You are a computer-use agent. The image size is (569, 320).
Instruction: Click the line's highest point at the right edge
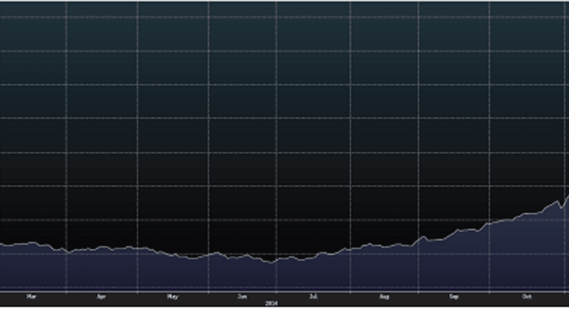point(567,196)
